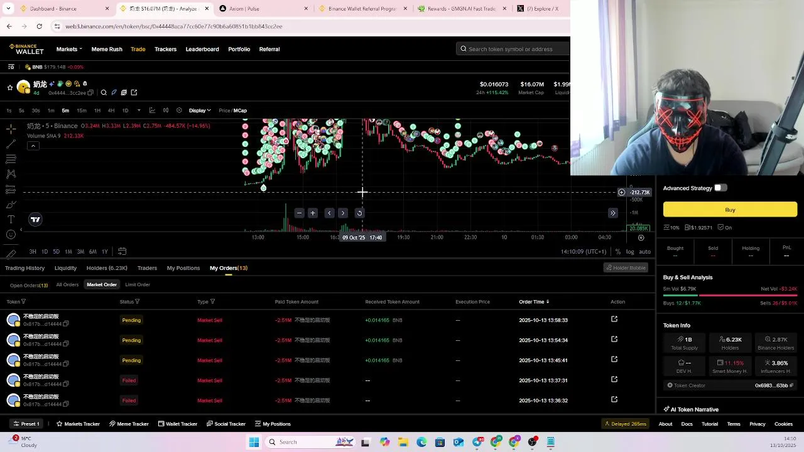Collapse chart legend with caret button
Image resolution: width=804 pixels, height=452 pixels.
[33, 146]
